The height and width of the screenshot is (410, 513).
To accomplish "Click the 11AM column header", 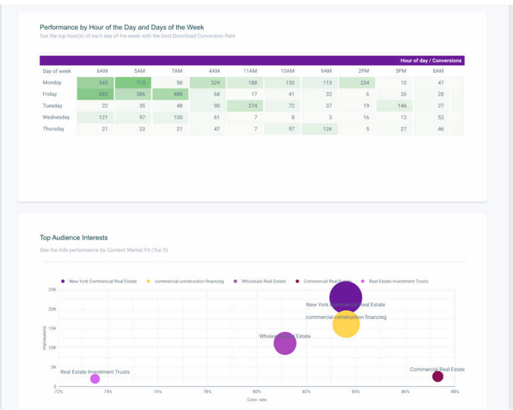I will click(x=250, y=71).
